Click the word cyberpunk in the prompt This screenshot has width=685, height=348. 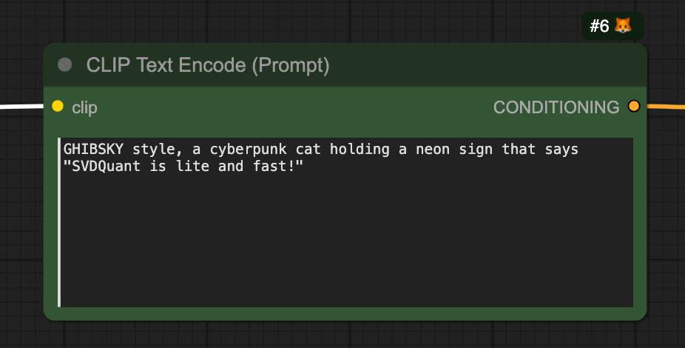(248, 150)
